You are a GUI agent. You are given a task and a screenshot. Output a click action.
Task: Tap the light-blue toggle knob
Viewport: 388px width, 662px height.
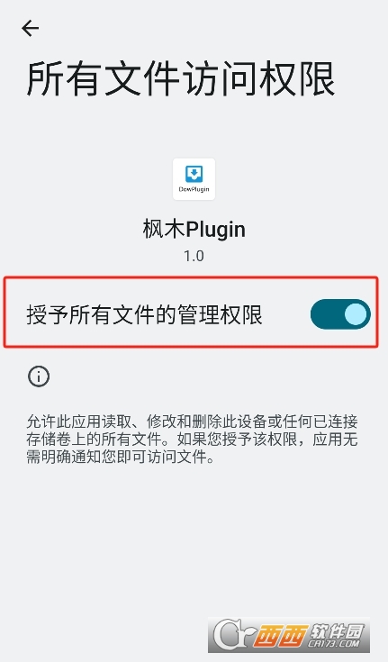tap(356, 314)
